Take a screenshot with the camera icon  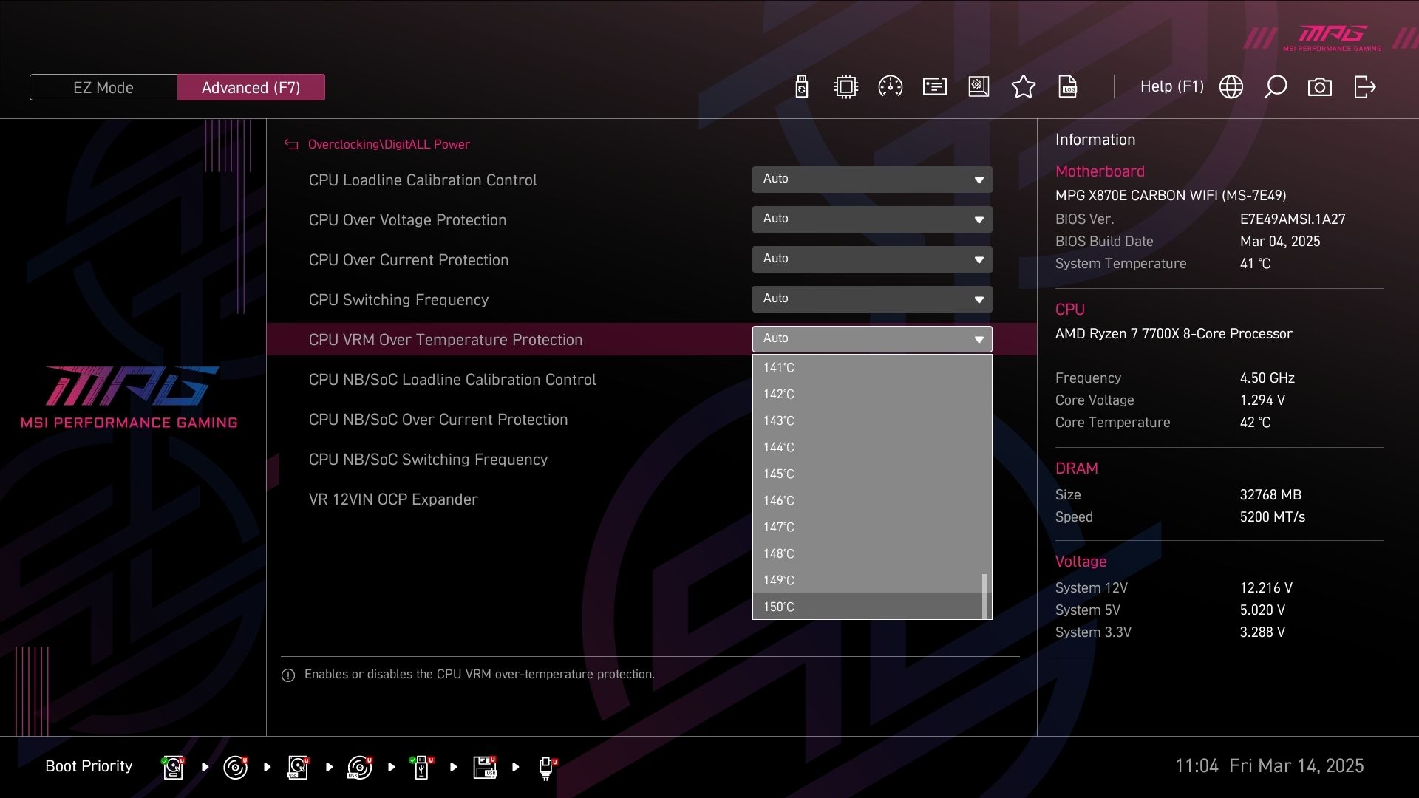[x=1319, y=87]
